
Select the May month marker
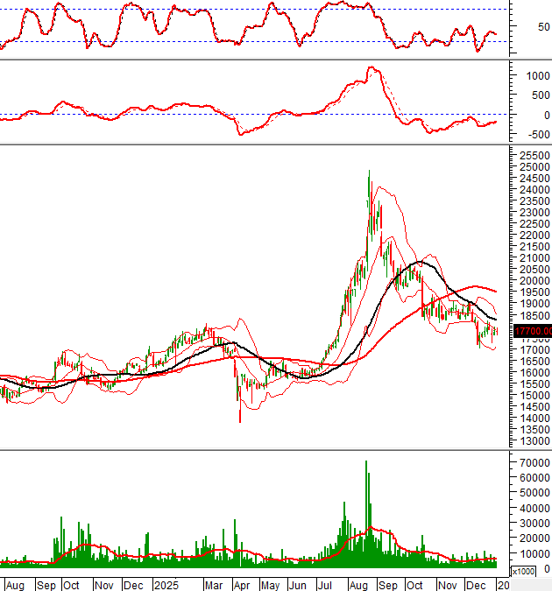[x=271, y=584]
